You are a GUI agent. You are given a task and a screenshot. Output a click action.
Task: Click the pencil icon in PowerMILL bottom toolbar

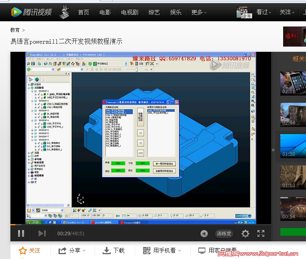(90, 210)
